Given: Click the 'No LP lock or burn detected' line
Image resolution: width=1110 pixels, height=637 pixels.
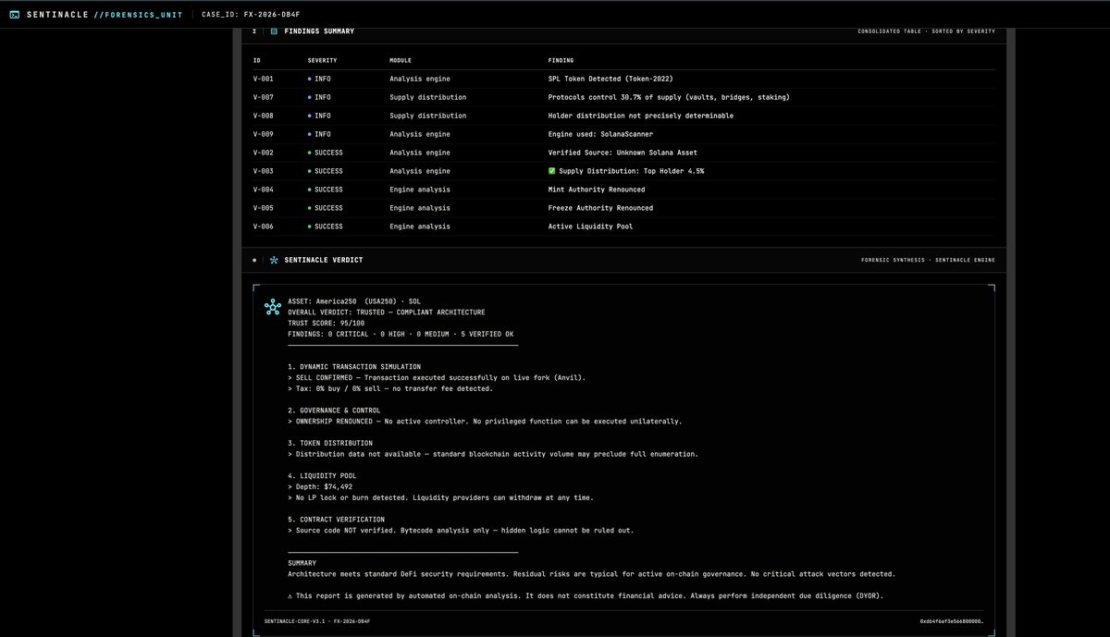Looking at the screenshot, I should point(440,497).
